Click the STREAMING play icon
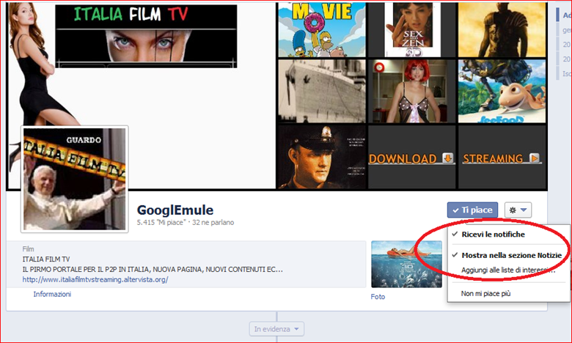Viewport: 572px width, 343px height. [x=535, y=158]
